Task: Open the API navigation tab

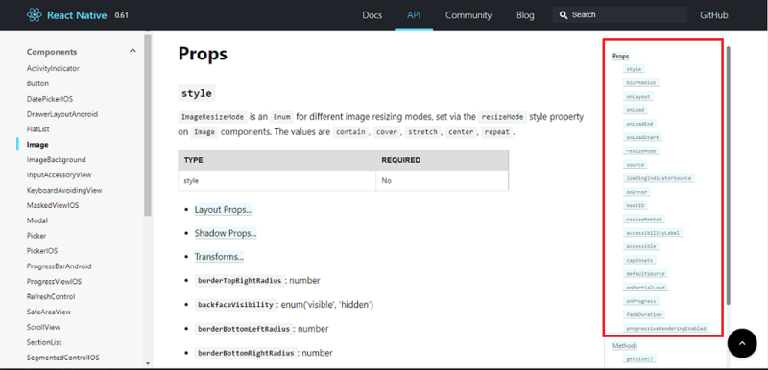Action: (x=414, y=15)
